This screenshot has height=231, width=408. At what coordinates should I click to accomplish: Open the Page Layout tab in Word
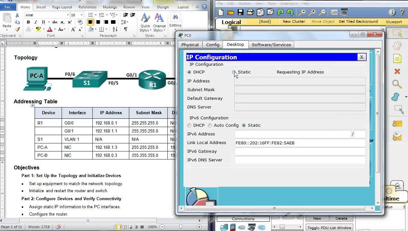pos(62,7)
